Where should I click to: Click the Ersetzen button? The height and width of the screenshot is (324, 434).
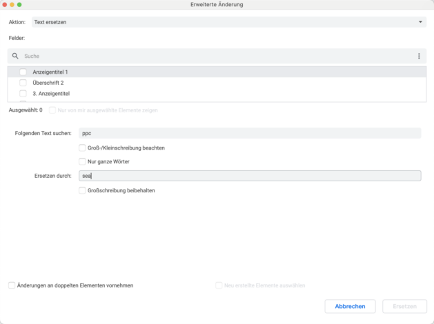pyautogui.click(x=404, y=306)
